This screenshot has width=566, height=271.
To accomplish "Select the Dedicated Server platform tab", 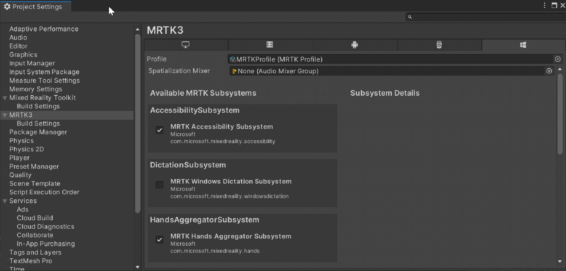I will coord(270,45).
